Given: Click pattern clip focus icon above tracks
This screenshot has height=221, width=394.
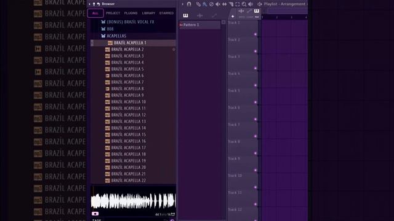Looking at the screenshot, I should pos(257,11).
